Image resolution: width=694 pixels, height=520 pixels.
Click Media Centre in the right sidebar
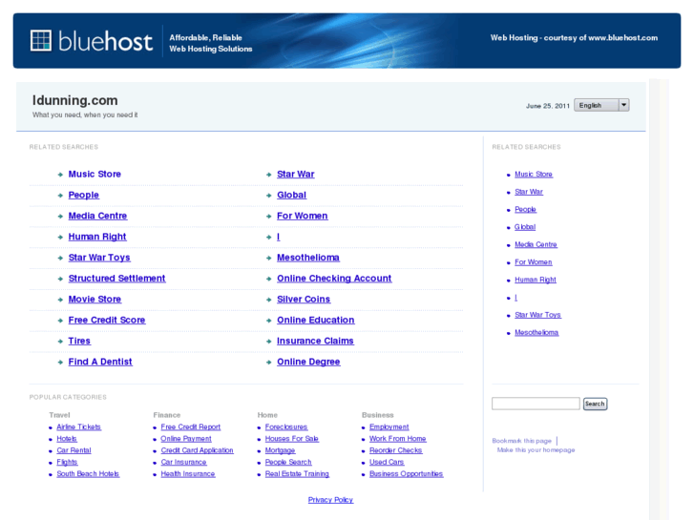pyautogui.click(x=536, y=244)
